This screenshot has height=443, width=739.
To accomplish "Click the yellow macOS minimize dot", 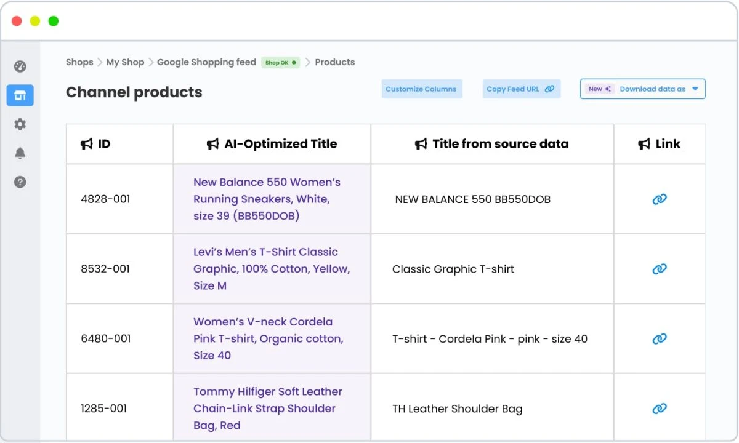I will point(35,21).
